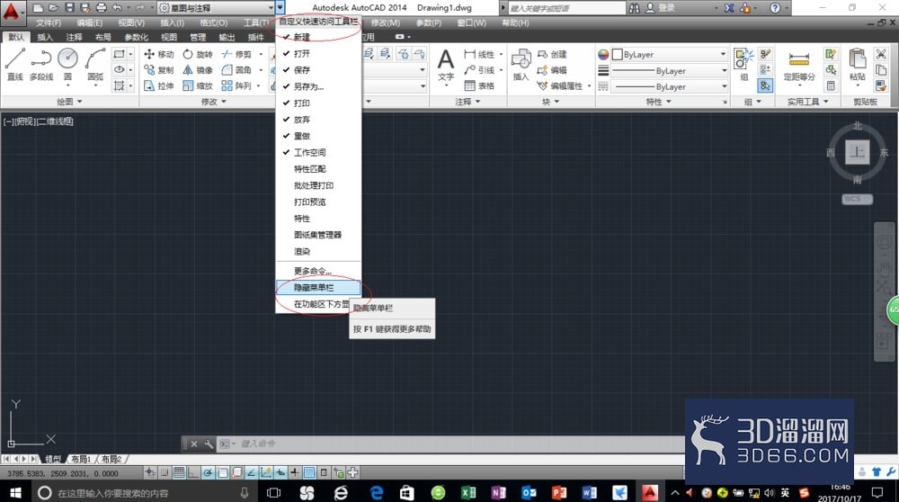Switch to the 布局1 layout tab
The image size is (899, 502).
coord(81,459)
